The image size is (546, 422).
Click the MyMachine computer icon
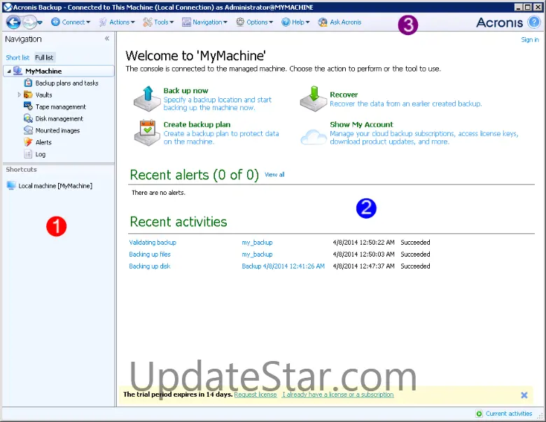point(17,71)
